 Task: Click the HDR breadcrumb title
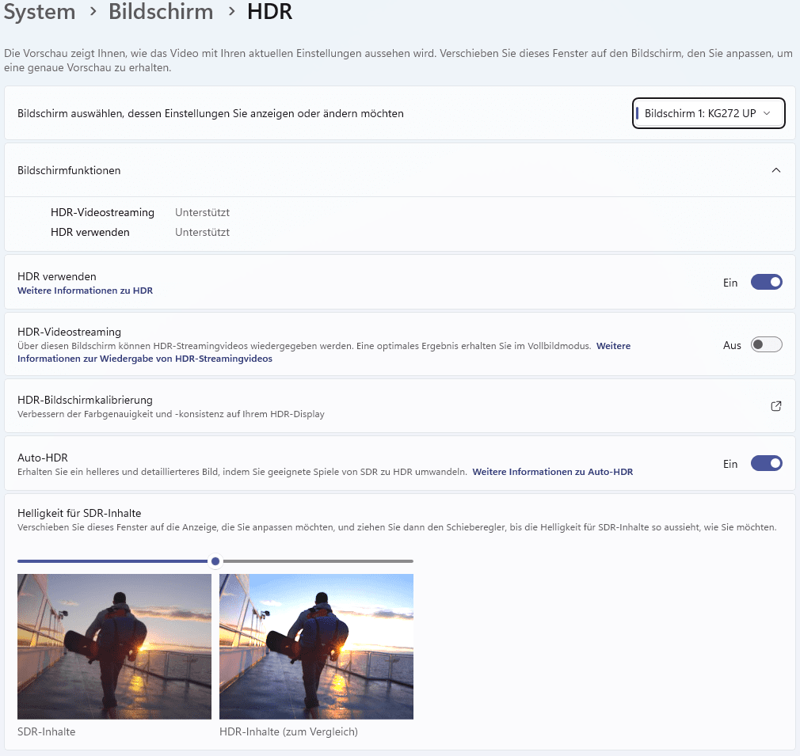269,11
